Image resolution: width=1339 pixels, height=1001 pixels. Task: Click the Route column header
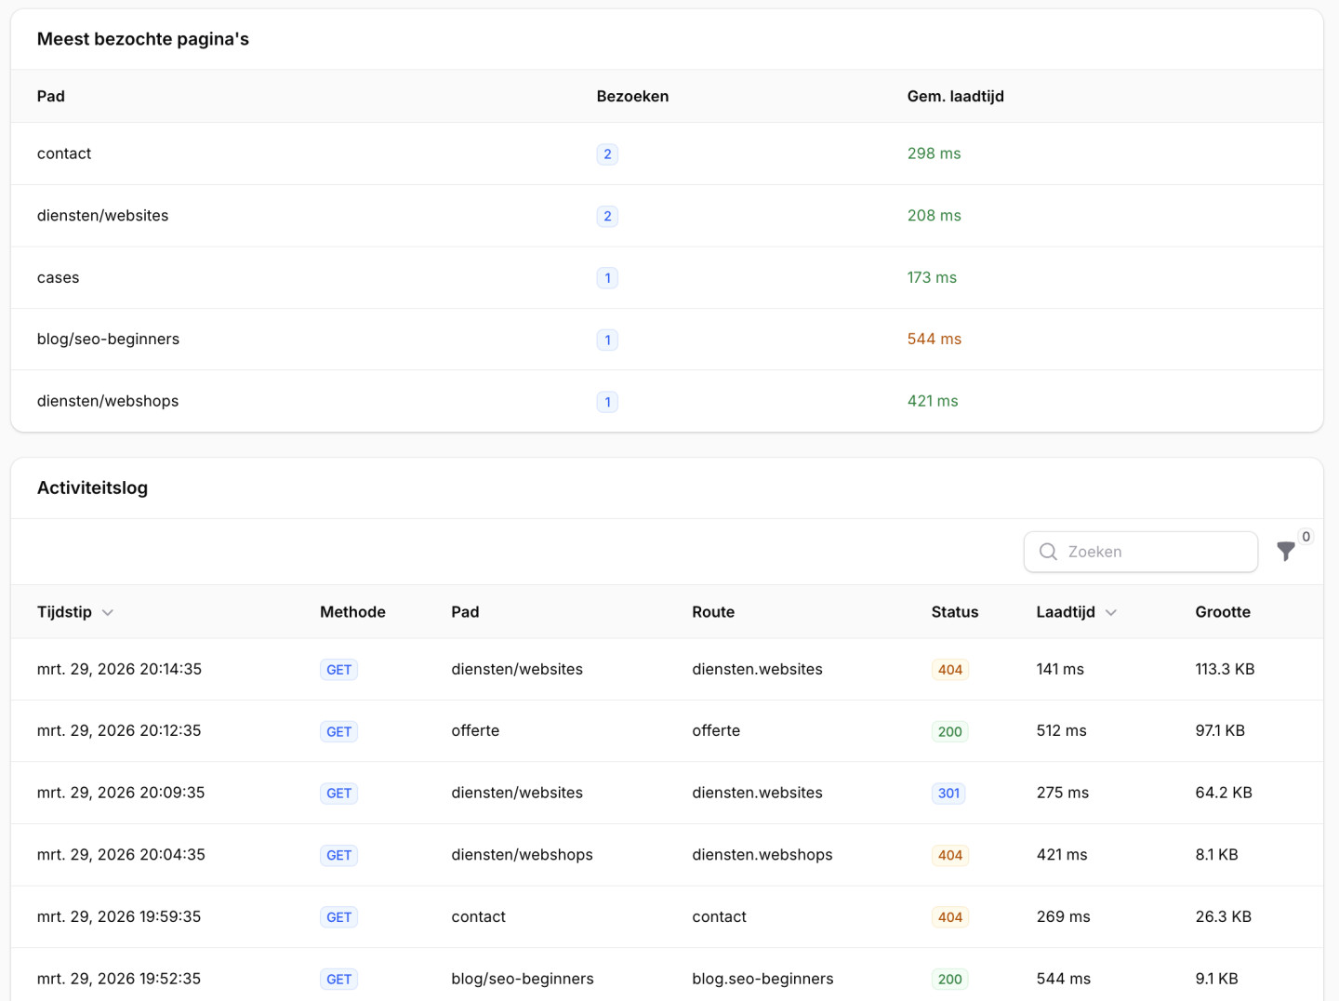712,612
